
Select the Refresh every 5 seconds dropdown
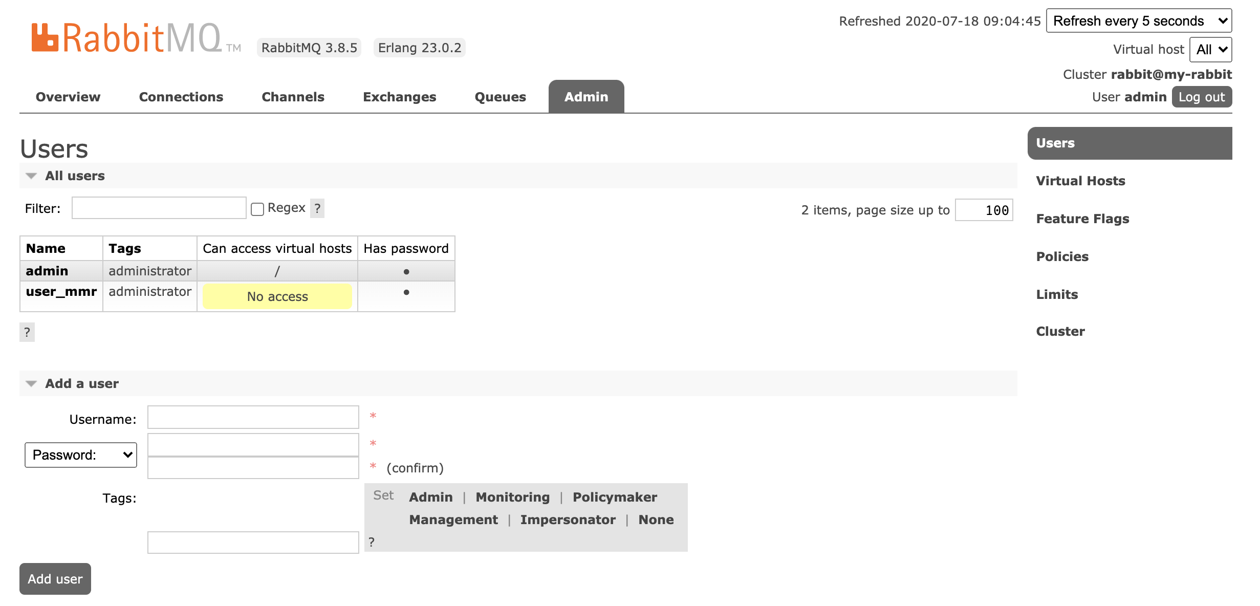[x=1140, y=21]
